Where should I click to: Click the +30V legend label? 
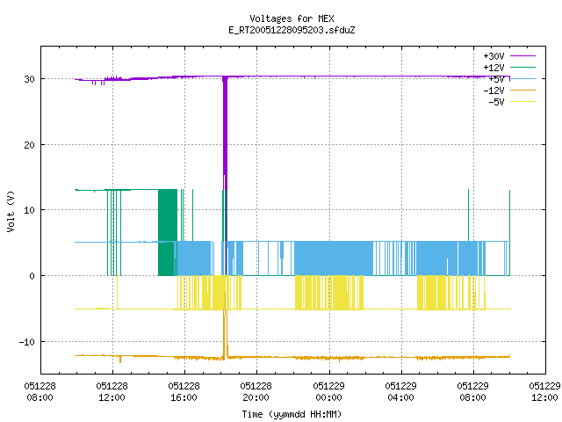(x=494, y=56)
